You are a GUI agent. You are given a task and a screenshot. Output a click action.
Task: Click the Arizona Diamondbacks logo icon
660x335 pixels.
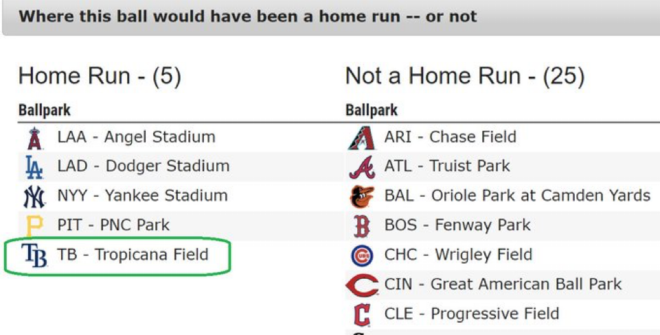pyautogui.click(x=362, y=138)
